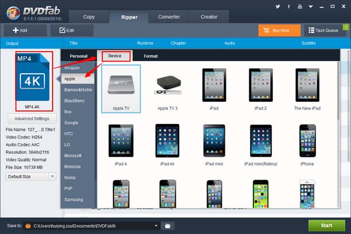Click the Runtime column header
Image resolution: width=351 pixels, height=234 pixels.
pyautogui.click(x=145, y=43)
